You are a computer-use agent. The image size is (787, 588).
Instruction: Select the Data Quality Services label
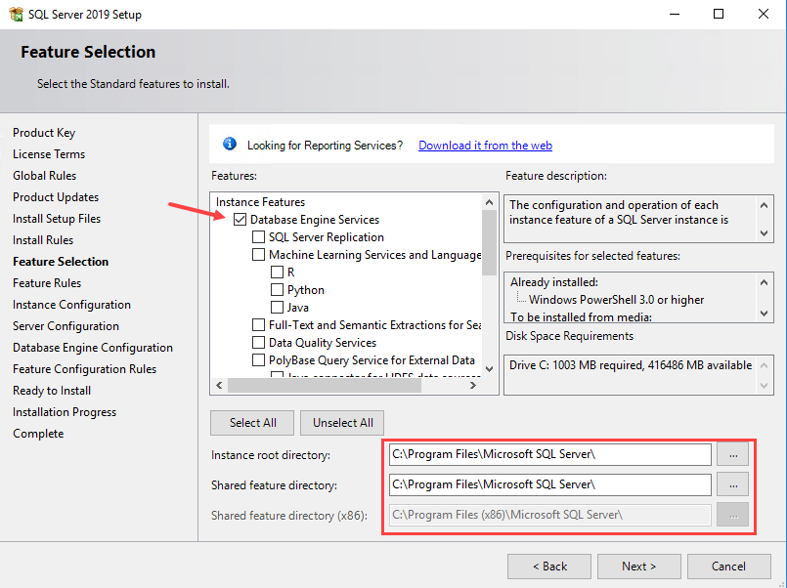coord(323,343)
